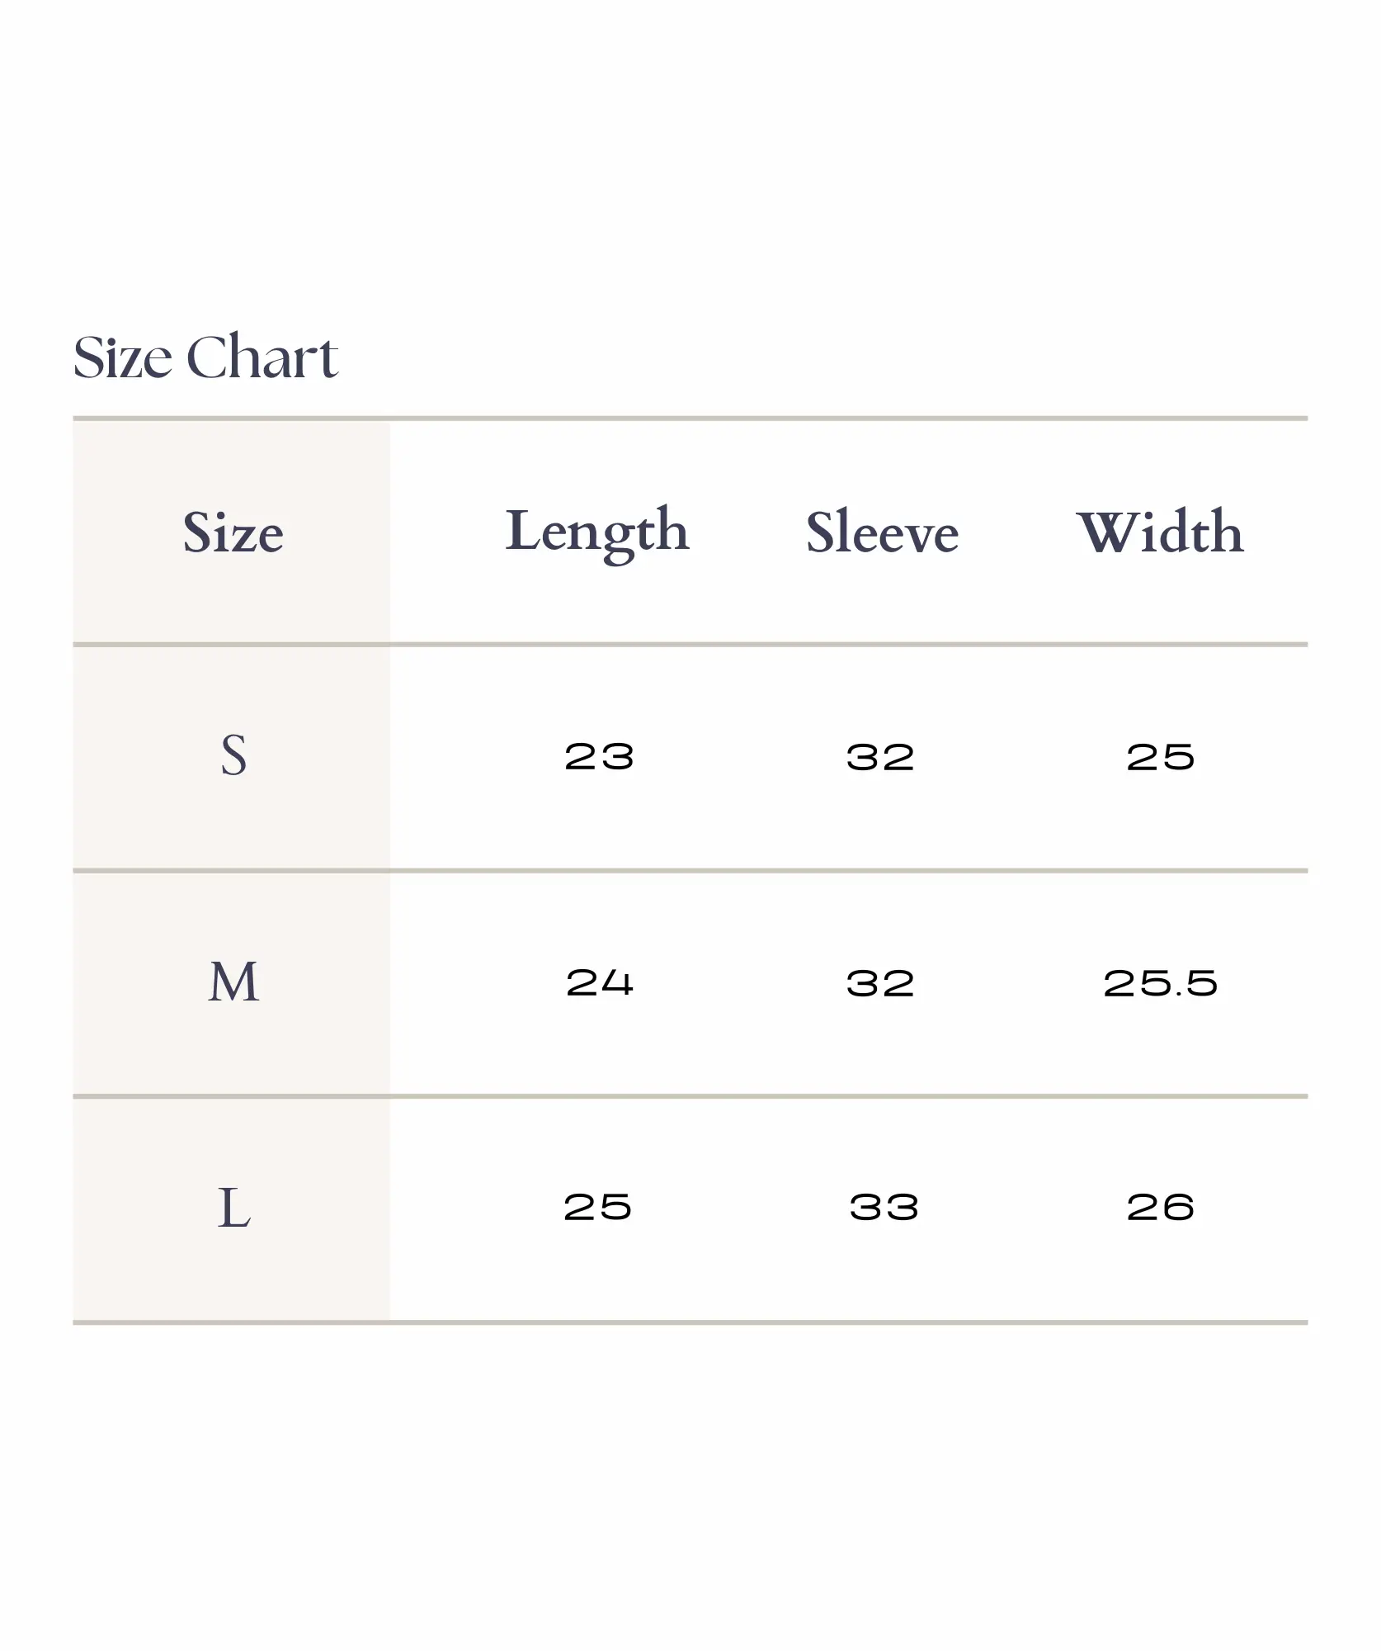Click the divider line between M and L rows
The height and width of the screenshot is (1651, 1381).
(x=690, y=1096)
